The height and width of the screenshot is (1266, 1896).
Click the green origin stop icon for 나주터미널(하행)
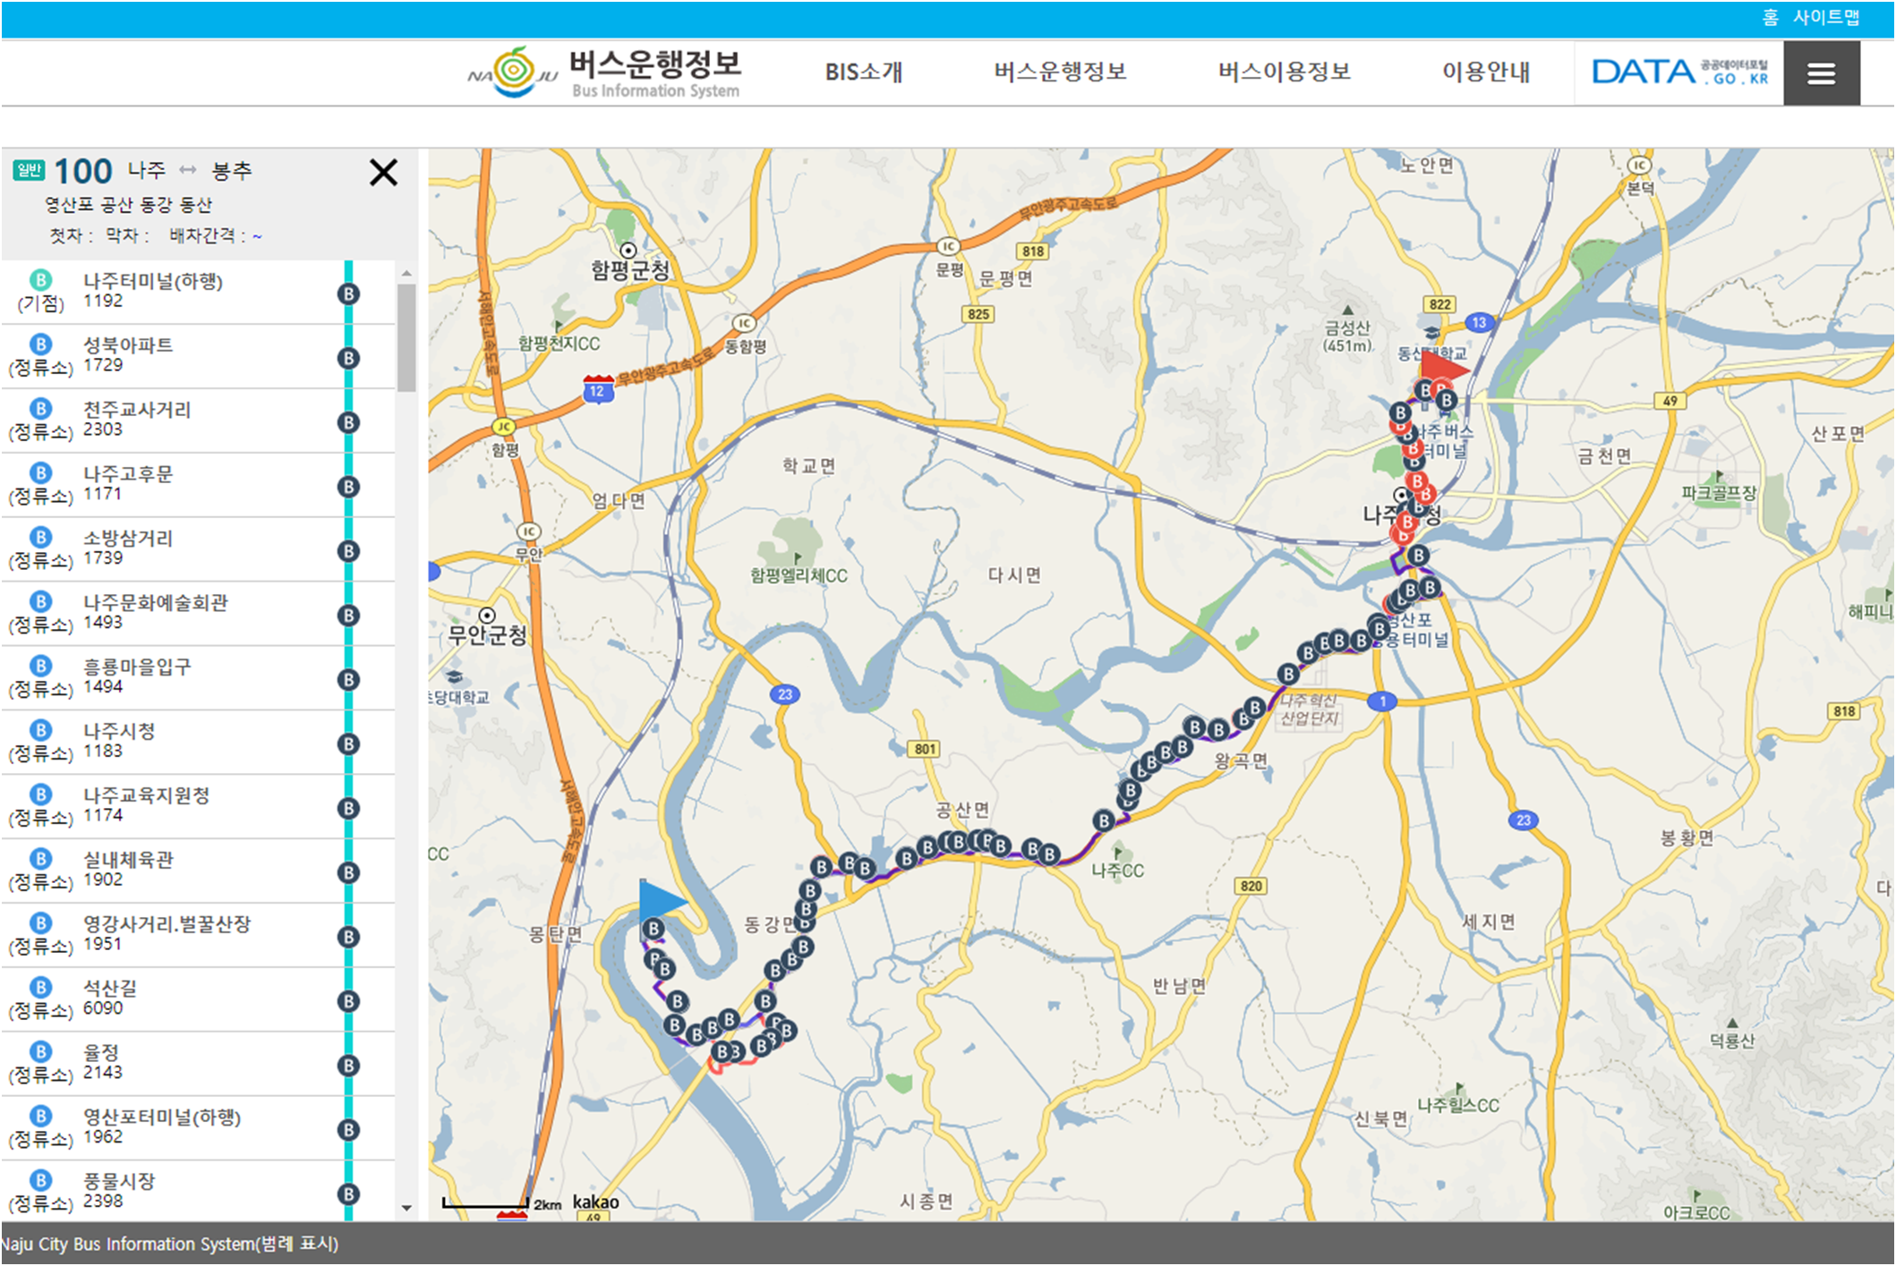pyautogui.click(x=40, y=280)
